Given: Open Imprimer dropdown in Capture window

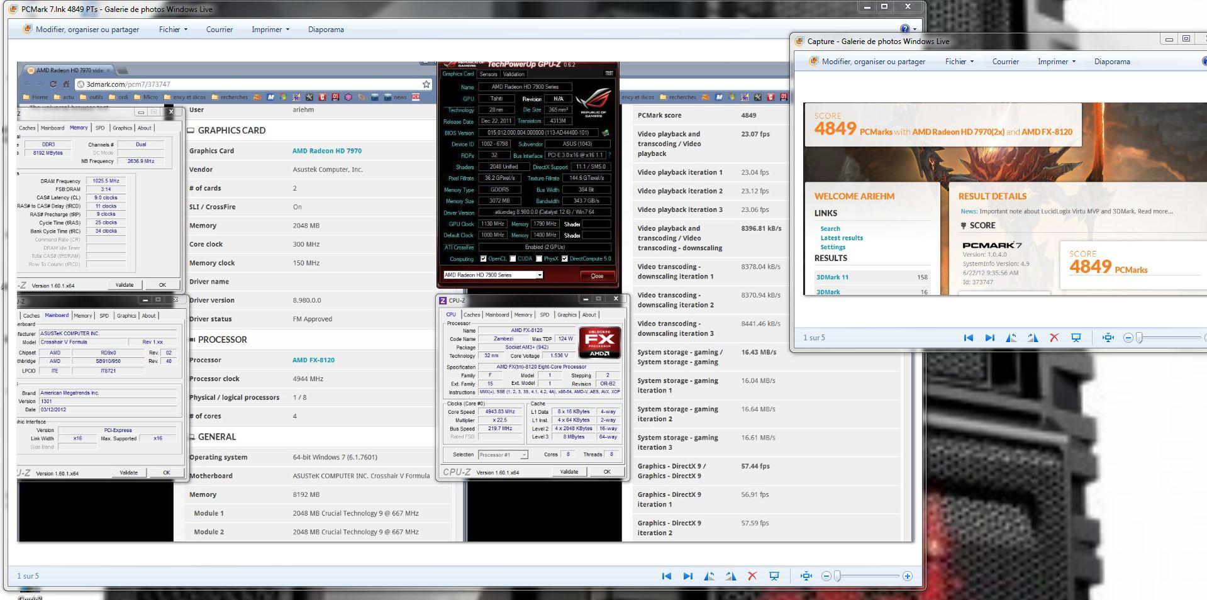Looking at the screenshot, I should (x=1057, y=62).
